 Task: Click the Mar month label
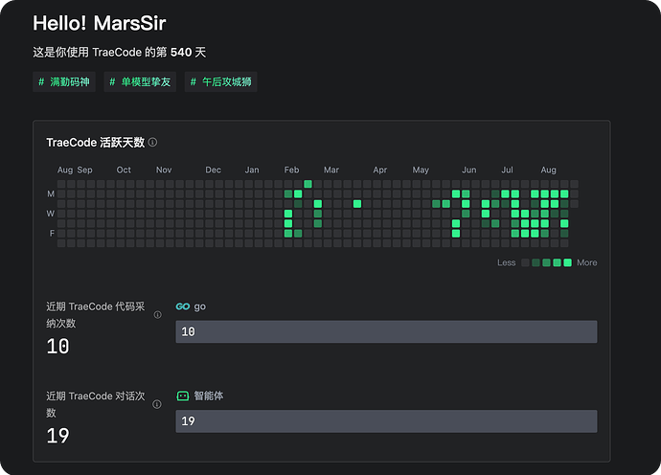tap(331, 170)
